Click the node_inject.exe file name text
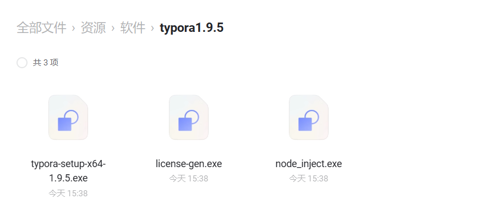The height and width of the screenshot is (221, 497). tap(309, 164)
